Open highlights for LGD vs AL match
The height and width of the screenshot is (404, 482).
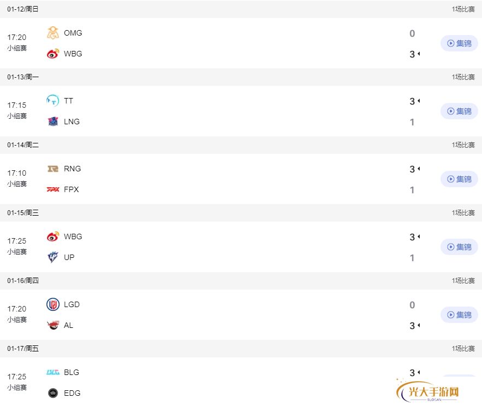tap(459, 315)
